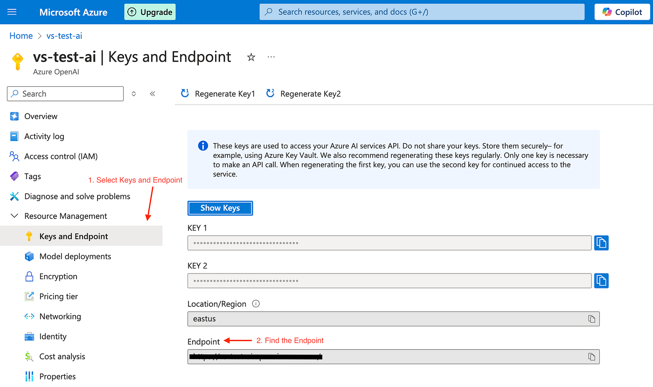The width and height of the screenshot is (653, 387).
Task: Click the KEY 2 masked field
Action: (x=389, y=281)
